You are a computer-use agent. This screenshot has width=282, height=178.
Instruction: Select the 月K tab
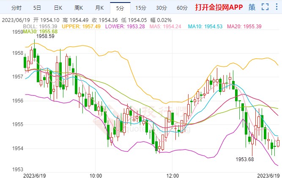pos(99,8)
